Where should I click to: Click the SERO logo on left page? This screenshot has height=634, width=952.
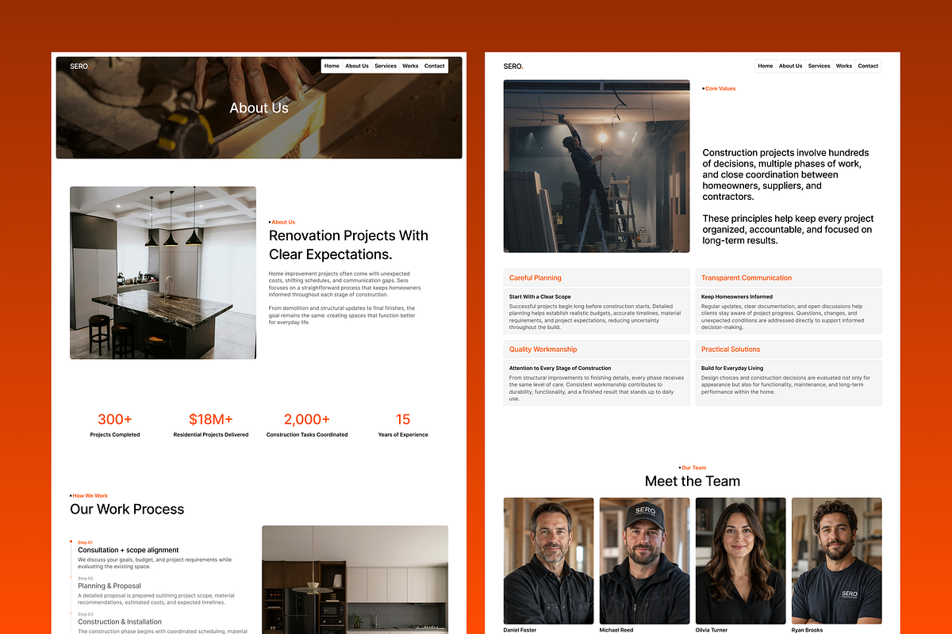coord(79,66)
